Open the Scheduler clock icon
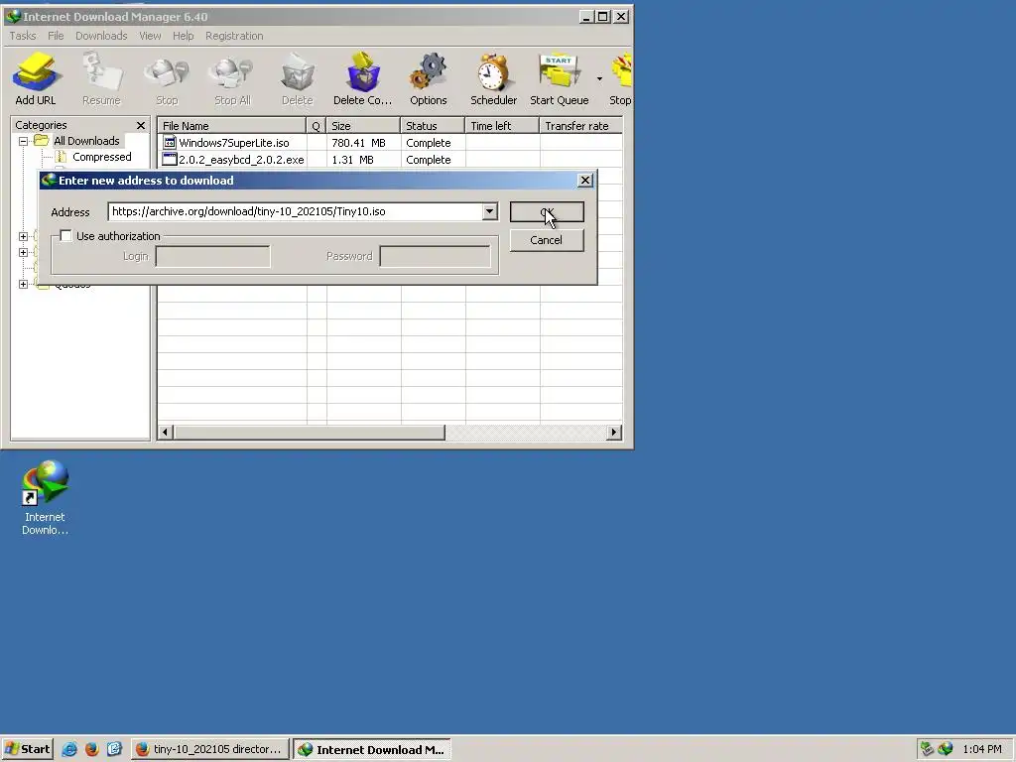1016x762 pixels. [x=494, y=71]
